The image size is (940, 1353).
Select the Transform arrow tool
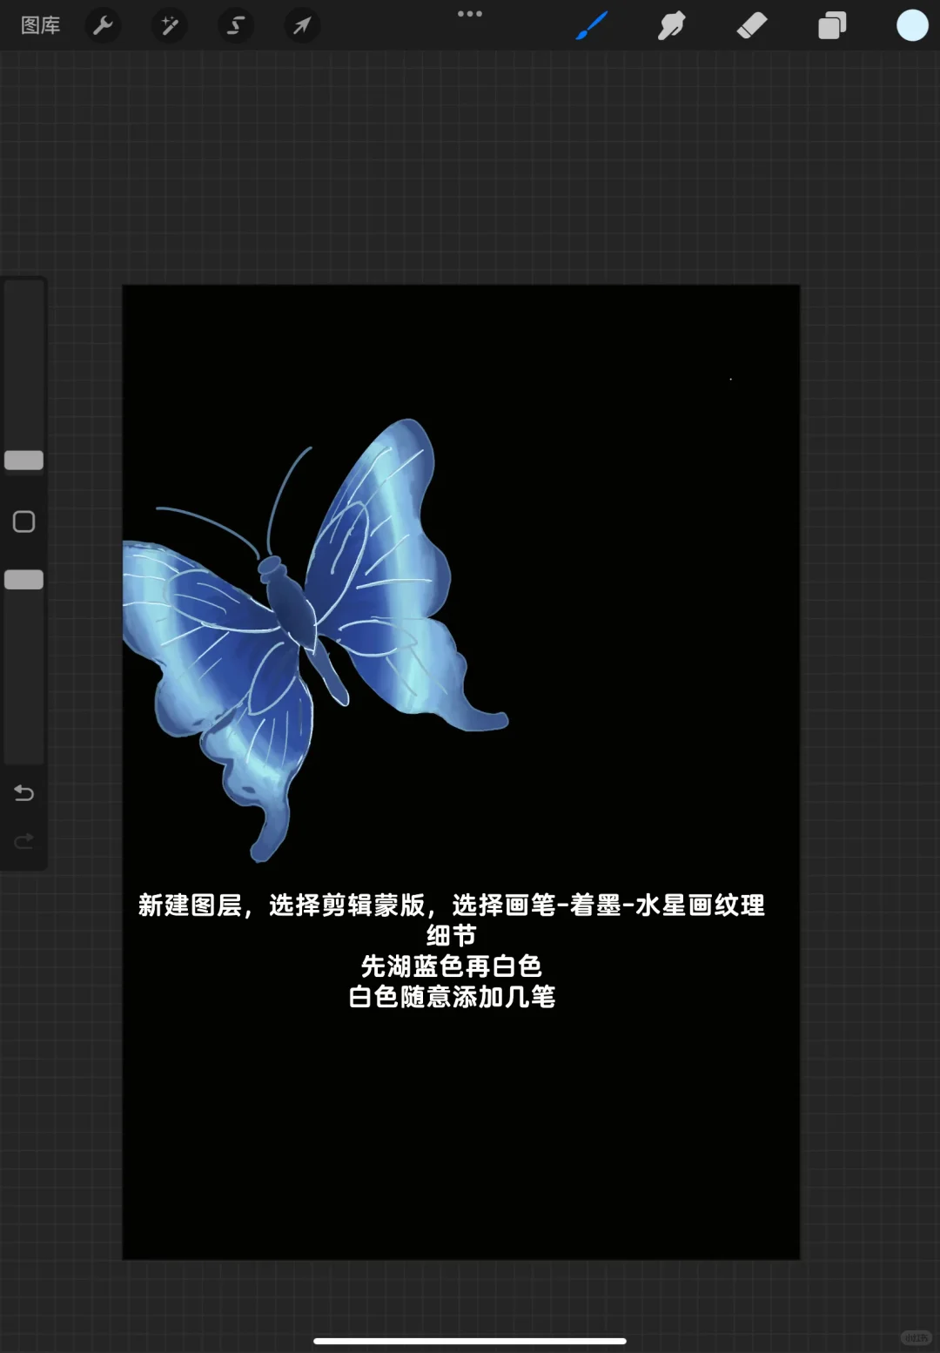pos(301,25)
